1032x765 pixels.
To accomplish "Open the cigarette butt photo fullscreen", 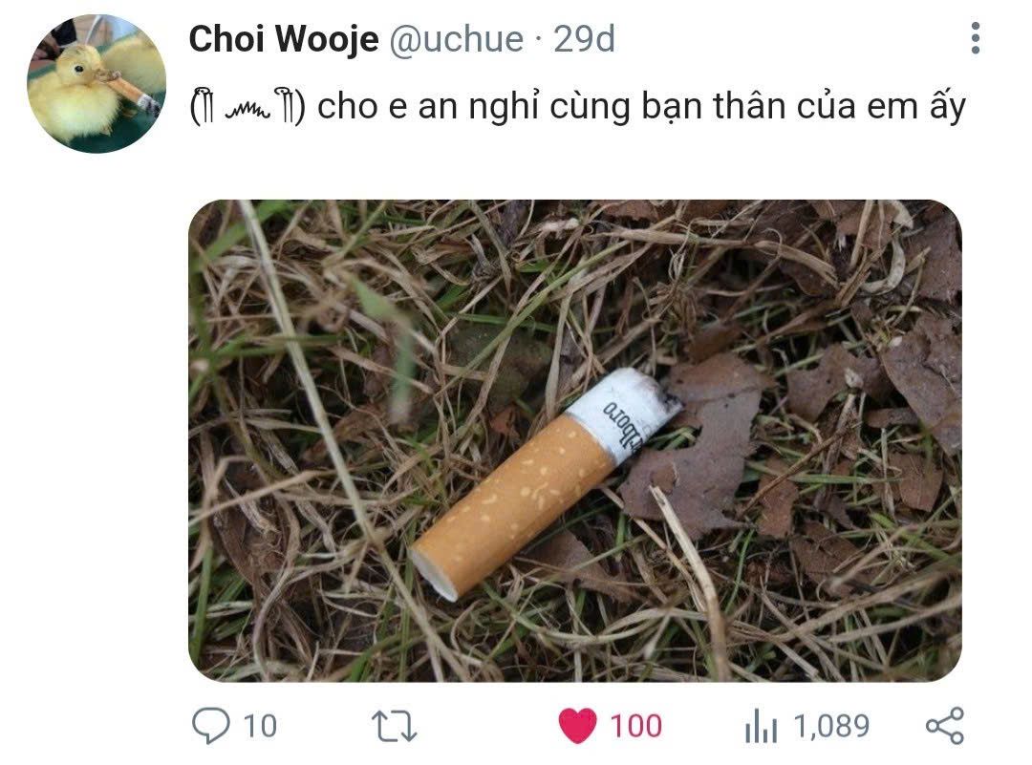I will pos(574,440).
